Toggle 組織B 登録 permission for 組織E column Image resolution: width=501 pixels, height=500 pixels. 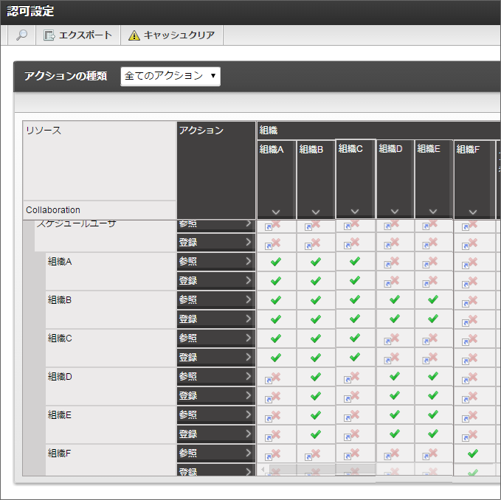tap(433, 319)
